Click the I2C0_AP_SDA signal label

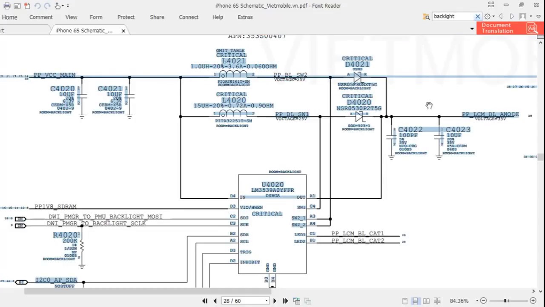click(x=56, y=280)
